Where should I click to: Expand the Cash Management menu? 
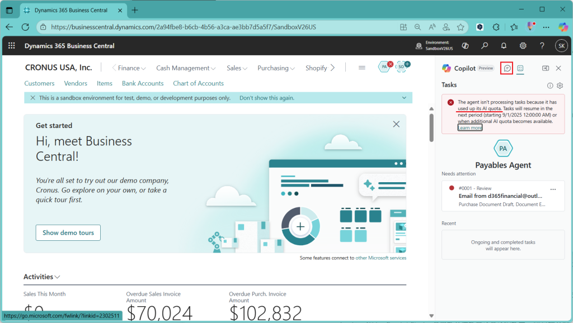186,68
